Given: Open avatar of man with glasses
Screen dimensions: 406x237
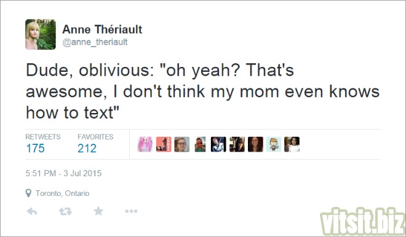Looking at the screenshot, I should click(x=181, y=144).
